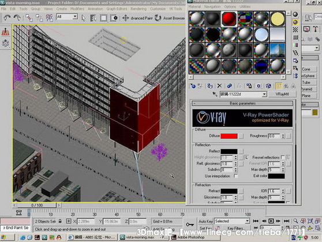Open the Rendering menu
Viewport: 322px width, 242px height.
click(x=138, y=9)
